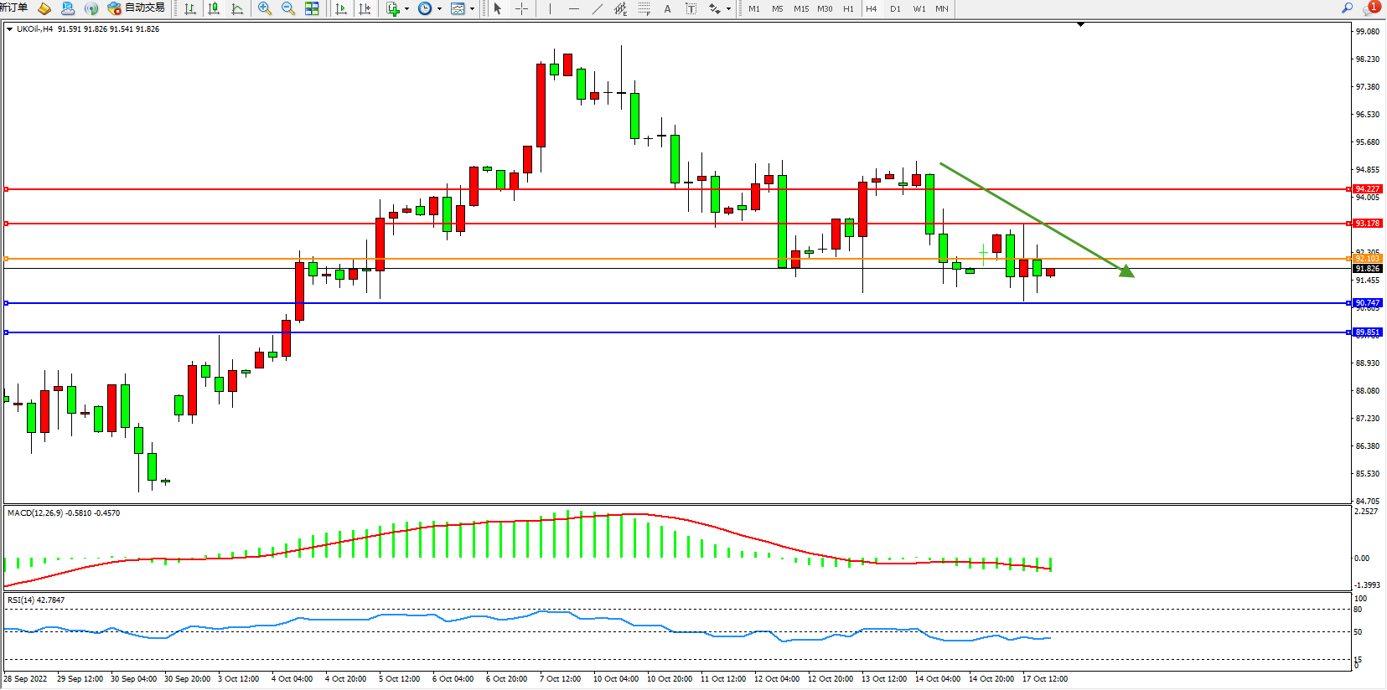The height and width of the screenshot is (690, 1387).
Task: Toggle the auto scroll chart button
Action: (341, 8)
